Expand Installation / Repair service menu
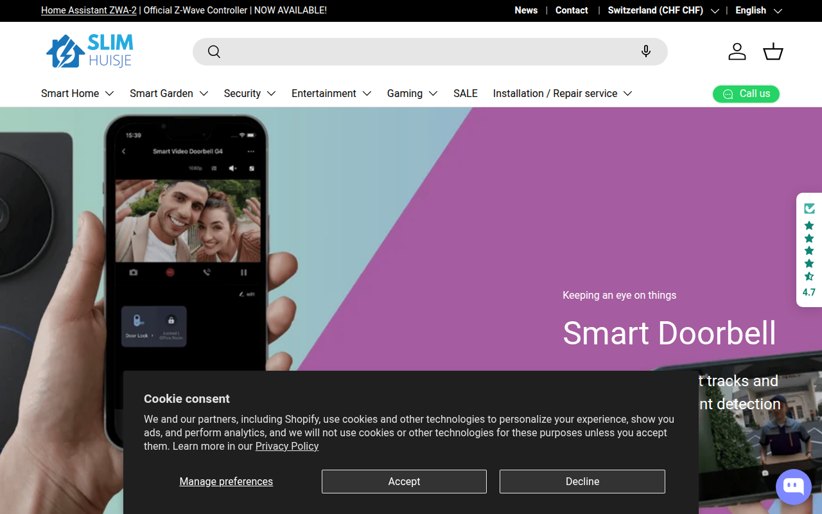822x514 pixels. 563,93
